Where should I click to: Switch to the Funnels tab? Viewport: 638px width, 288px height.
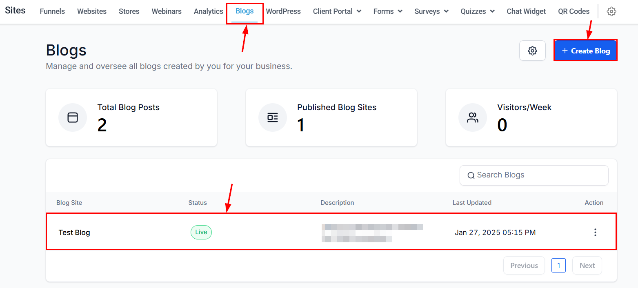52,11
